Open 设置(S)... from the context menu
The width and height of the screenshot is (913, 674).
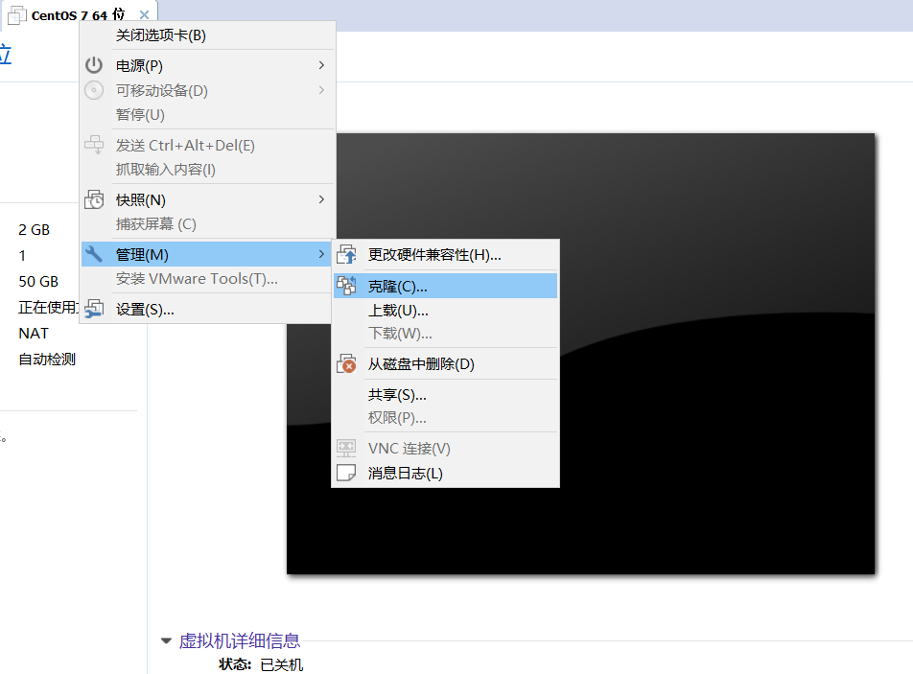[x=206, y=309]
